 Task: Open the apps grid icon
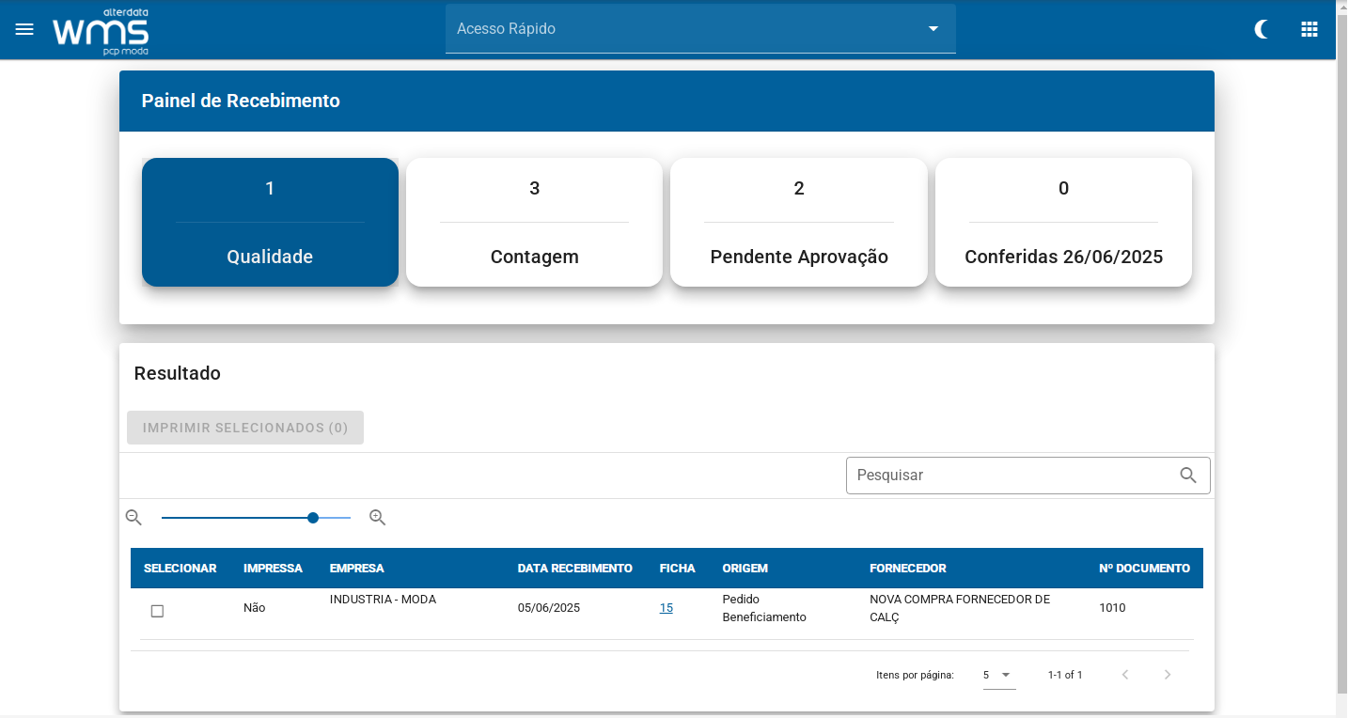coord(1310,29)
